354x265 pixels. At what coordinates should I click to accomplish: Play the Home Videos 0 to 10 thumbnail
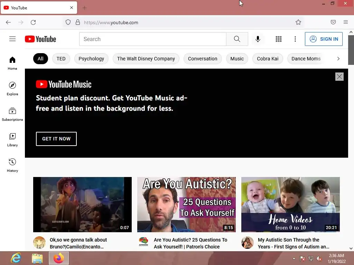pyautogui.click(x=290, y=204)
